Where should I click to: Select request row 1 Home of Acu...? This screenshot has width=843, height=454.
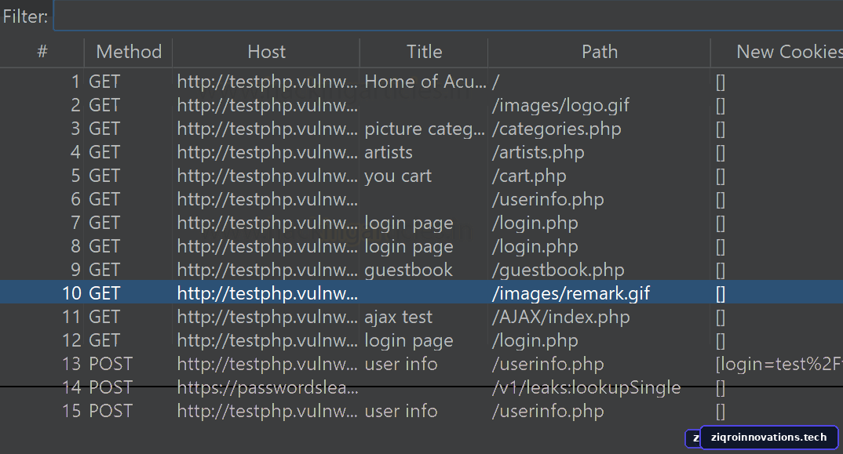(421, 82)
